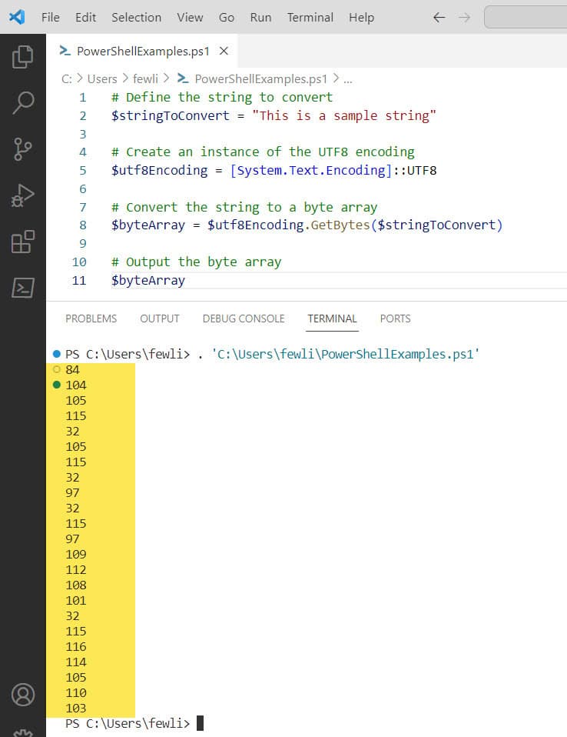Click the bottom terminal prompt PS C:\Users\fewli>
Screen dimensions: 567x737
[128, 723]
